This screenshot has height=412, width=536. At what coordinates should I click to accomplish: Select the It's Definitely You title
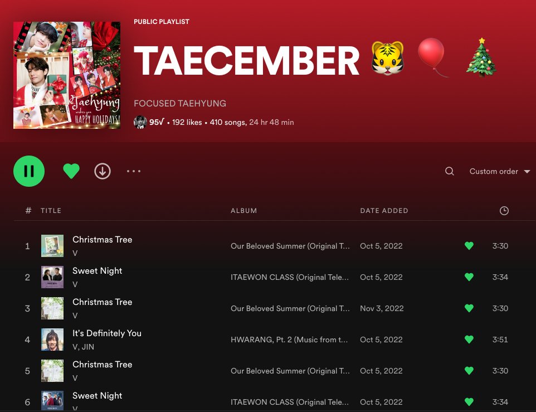[x=106, y=333]
